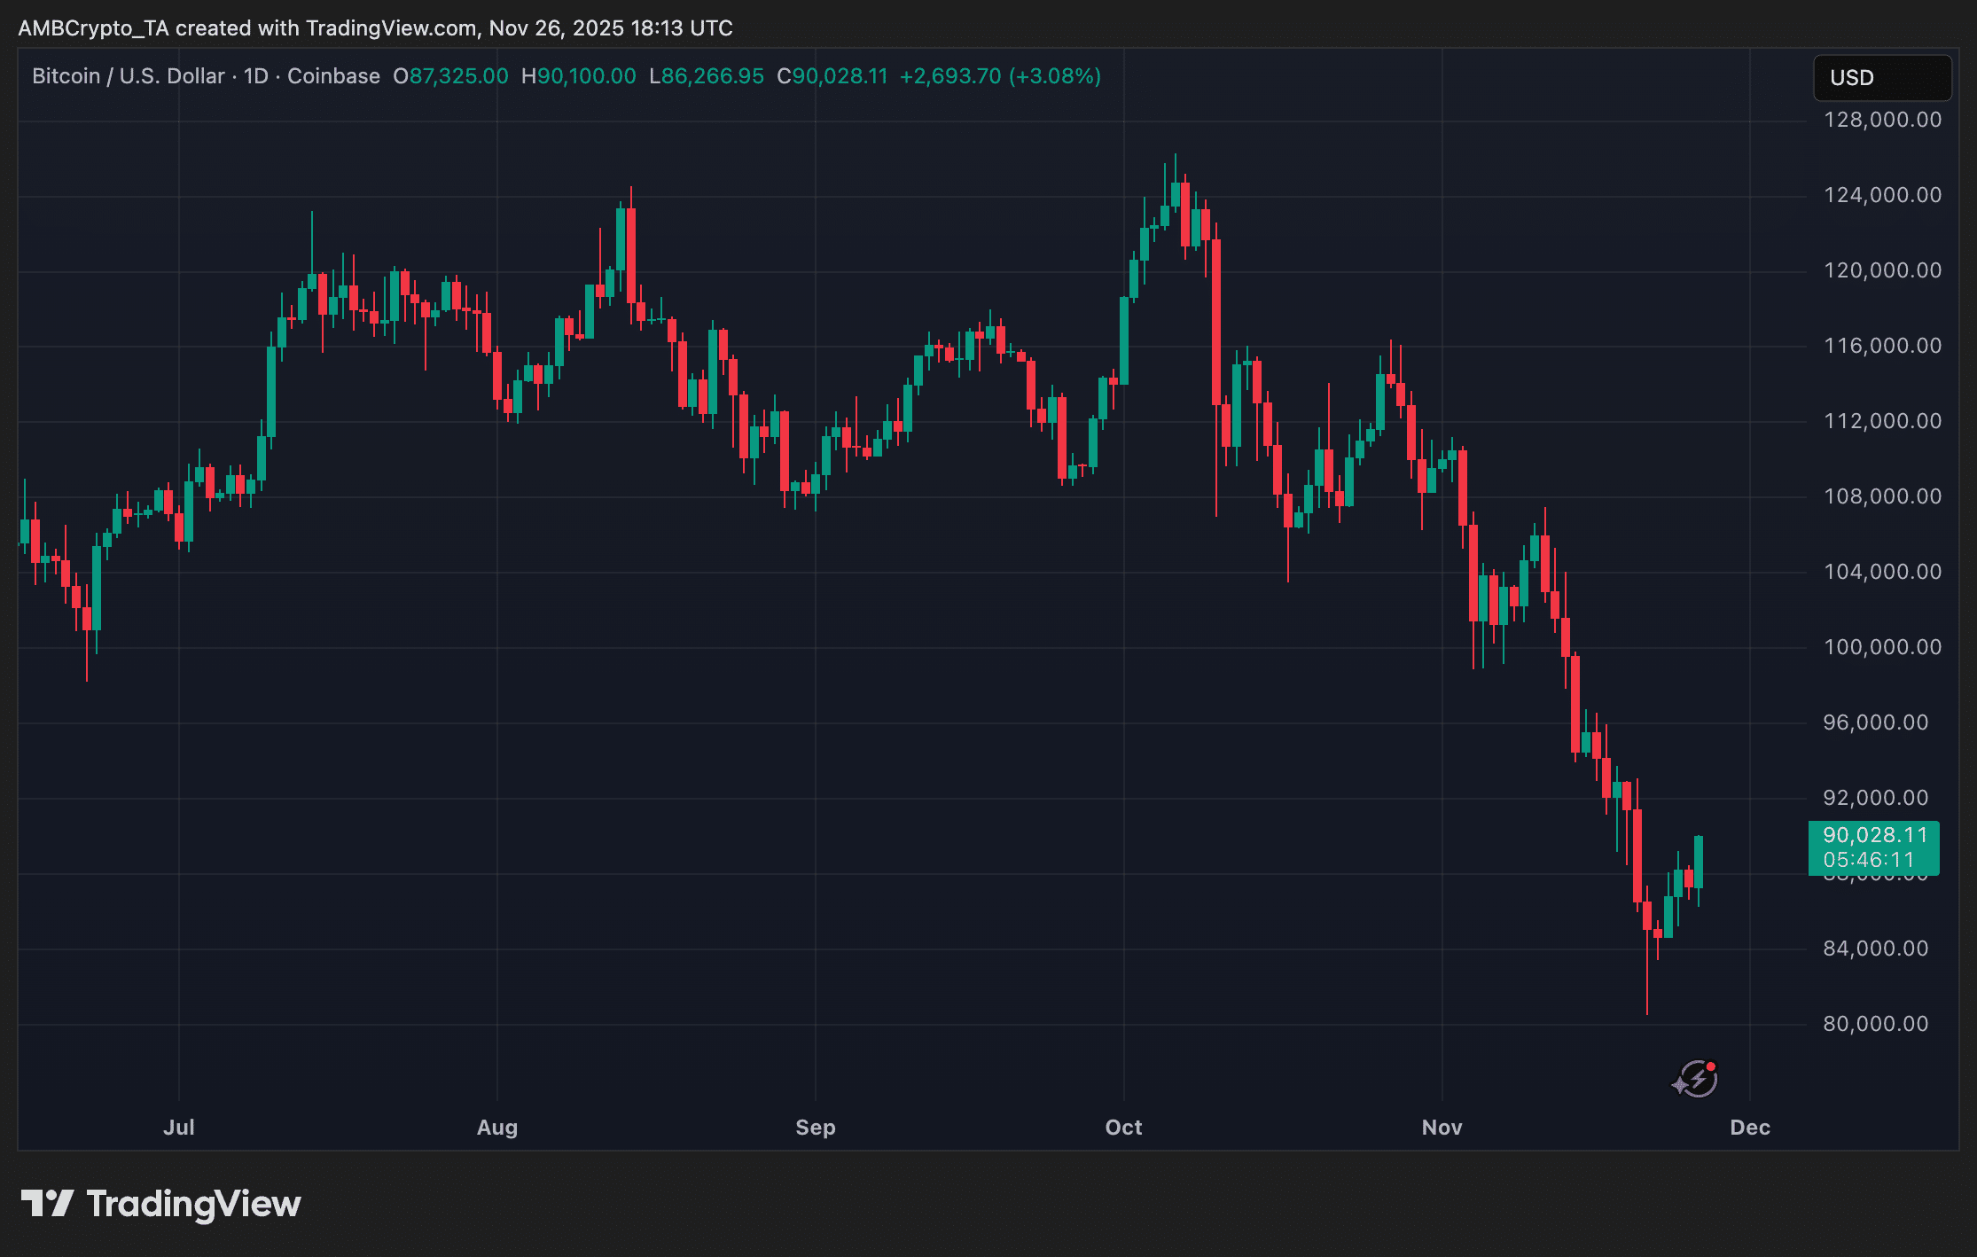Viewport: 1977px width, 1257px height.
Task: Click the AMBCrypto_TA TradingView.com attribution text
Action: (x=375, y=28)
